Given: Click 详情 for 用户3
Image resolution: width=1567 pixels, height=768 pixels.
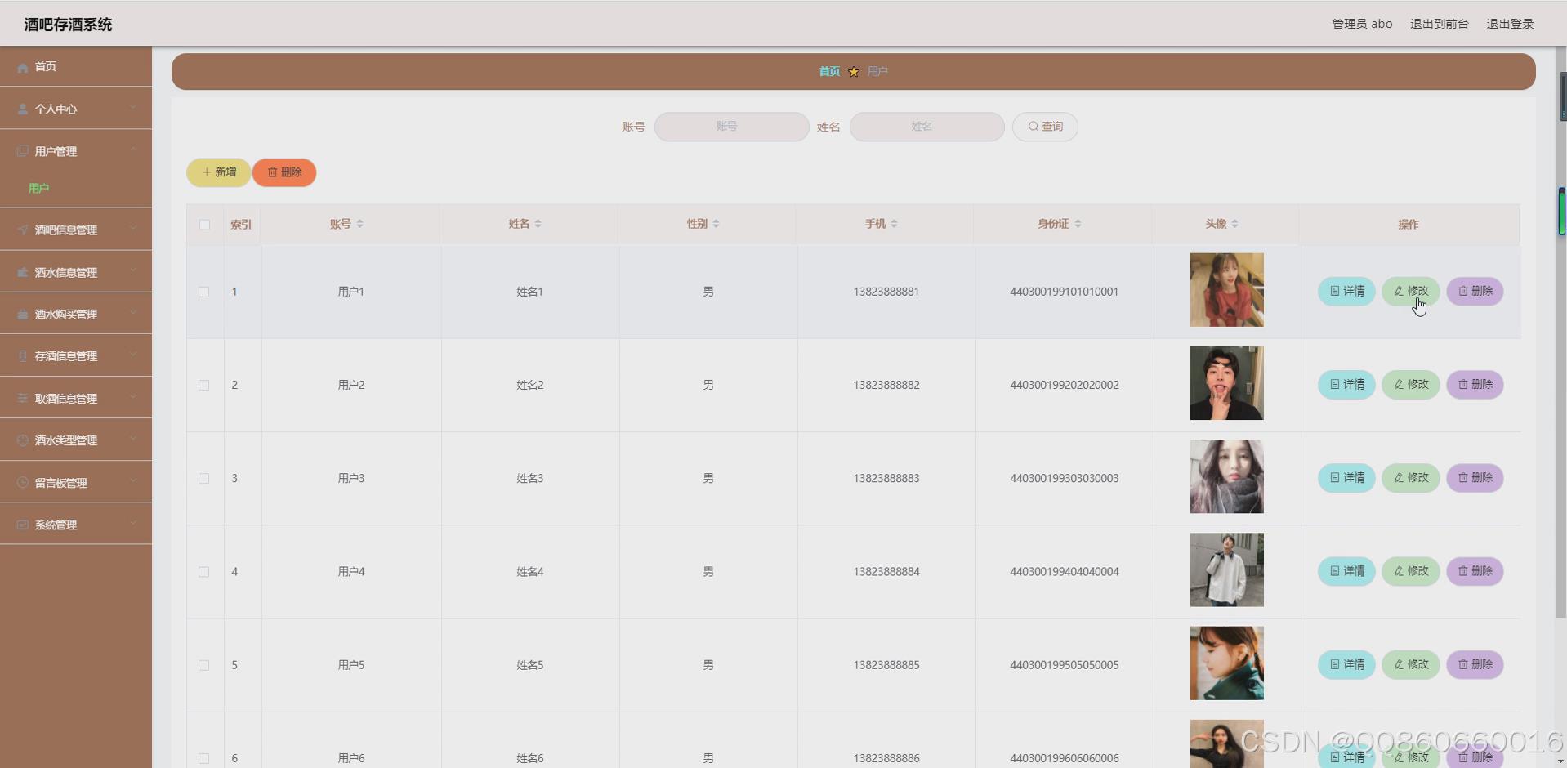Looking at the screenshot, I should (1346, 478).
